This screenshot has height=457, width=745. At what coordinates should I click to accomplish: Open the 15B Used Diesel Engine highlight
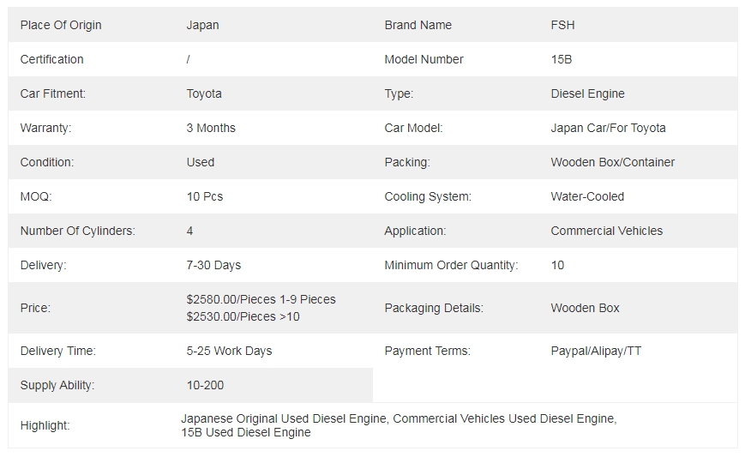[246, 432]
